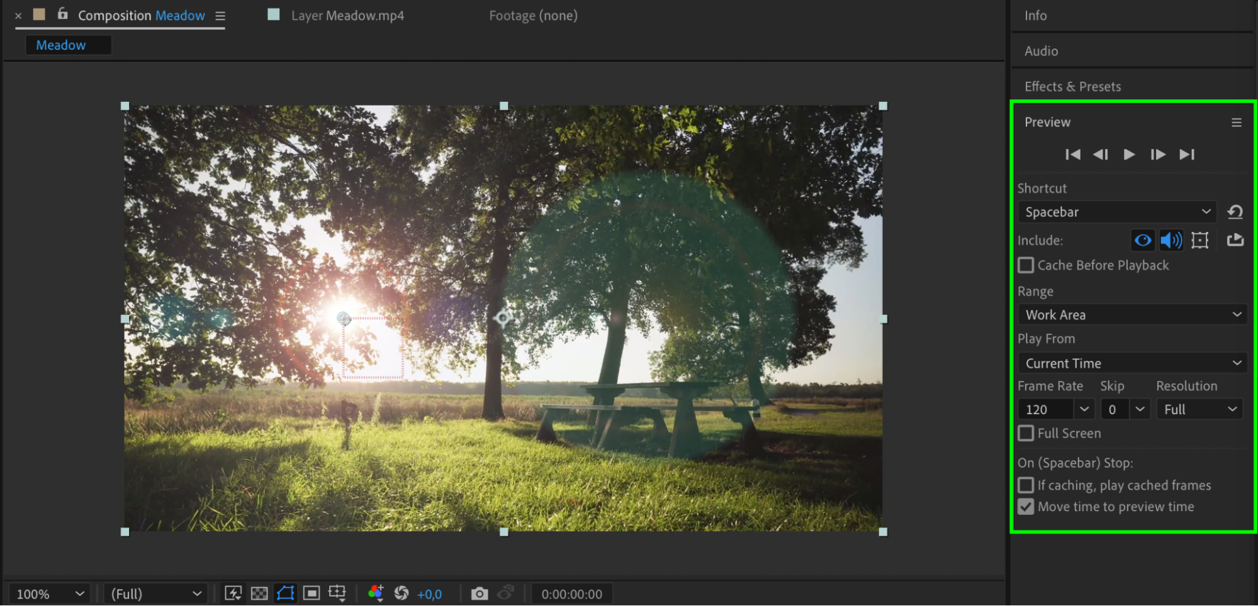This screenshot has width=1258, height=606.
Task: Toggle Fast Previews in viewer toolbar
Action: [x=233, y=593]
